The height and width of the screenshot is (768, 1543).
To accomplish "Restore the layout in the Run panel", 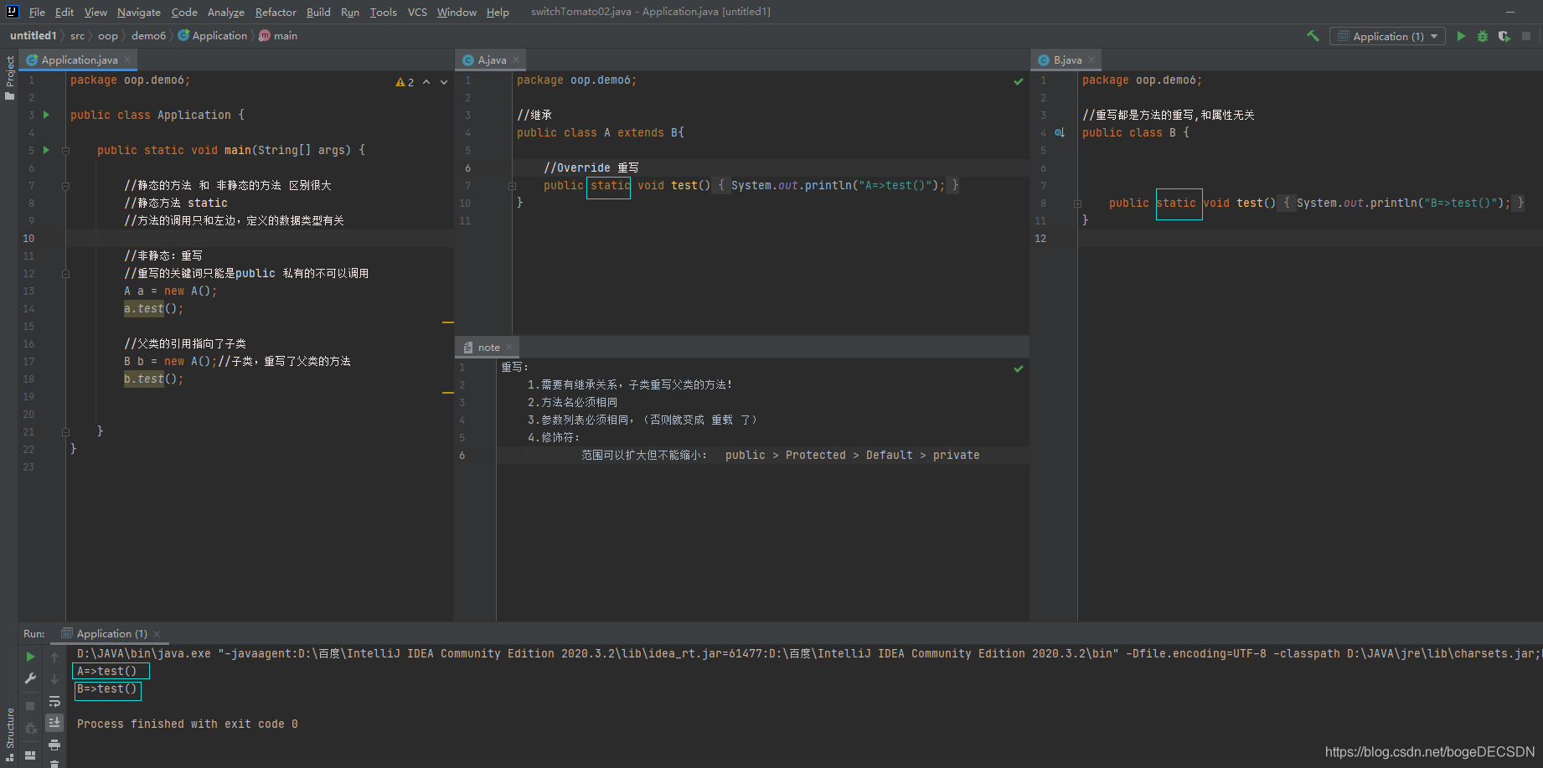I will 31,755.
